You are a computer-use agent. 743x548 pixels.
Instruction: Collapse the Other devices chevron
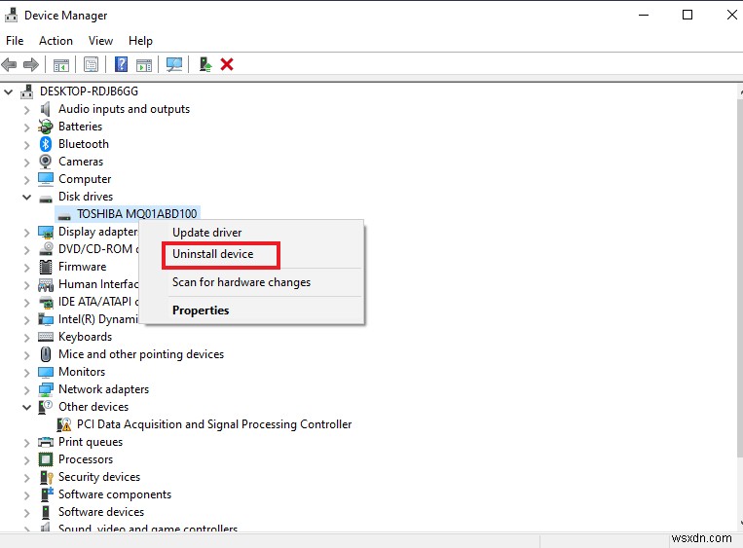click(26, 407)
